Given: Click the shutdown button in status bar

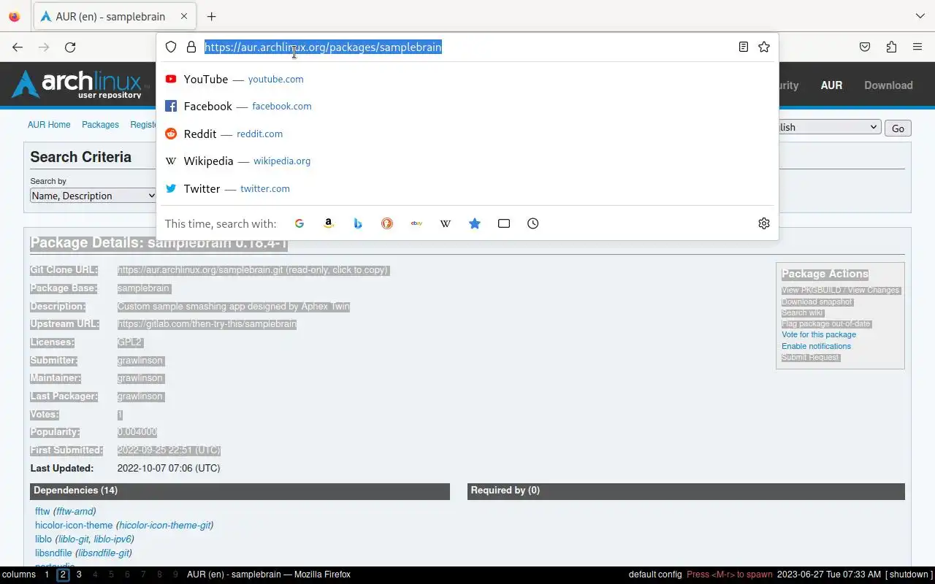Looking at the screenshot, I should coord(909,575).
